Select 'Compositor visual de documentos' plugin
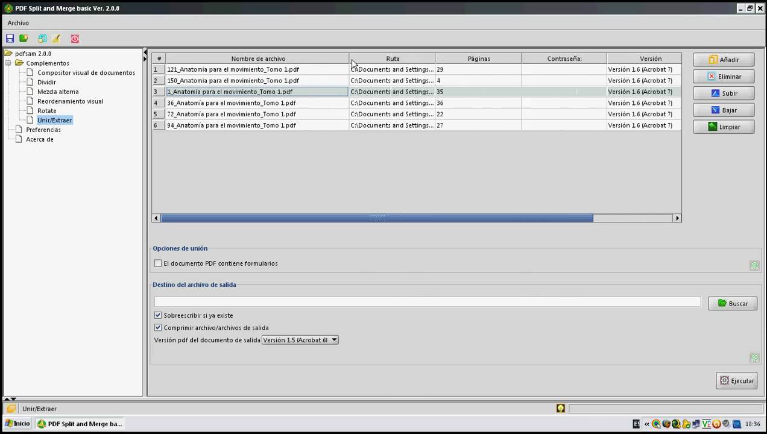 click(x=86, y=72)
